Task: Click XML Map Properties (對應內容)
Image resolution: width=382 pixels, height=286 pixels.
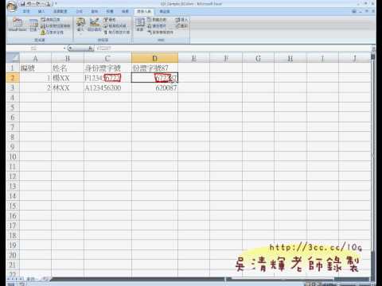Action: (157, 20)
